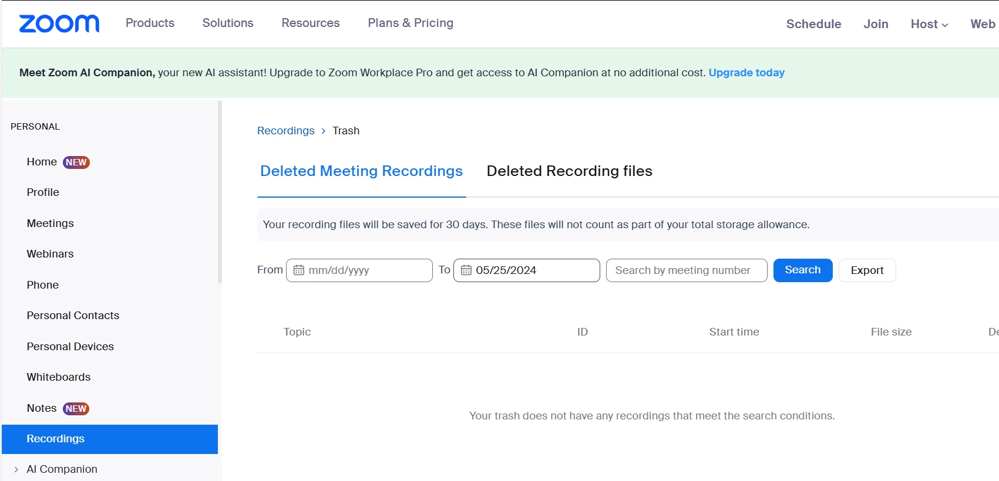Open the Products menu

click(150, 23)
